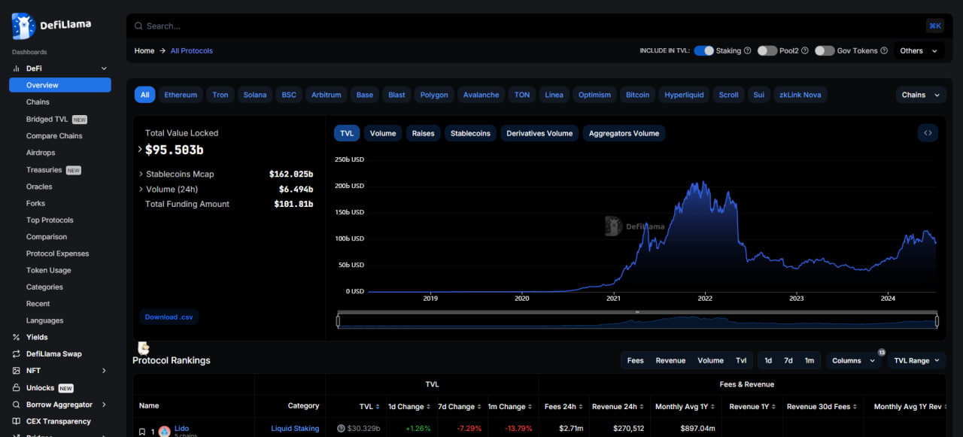The image size is (963, 437).
Task: Click the Pool2 help question-mark icon
Action: pyautogui.click(x=805, y=51)
